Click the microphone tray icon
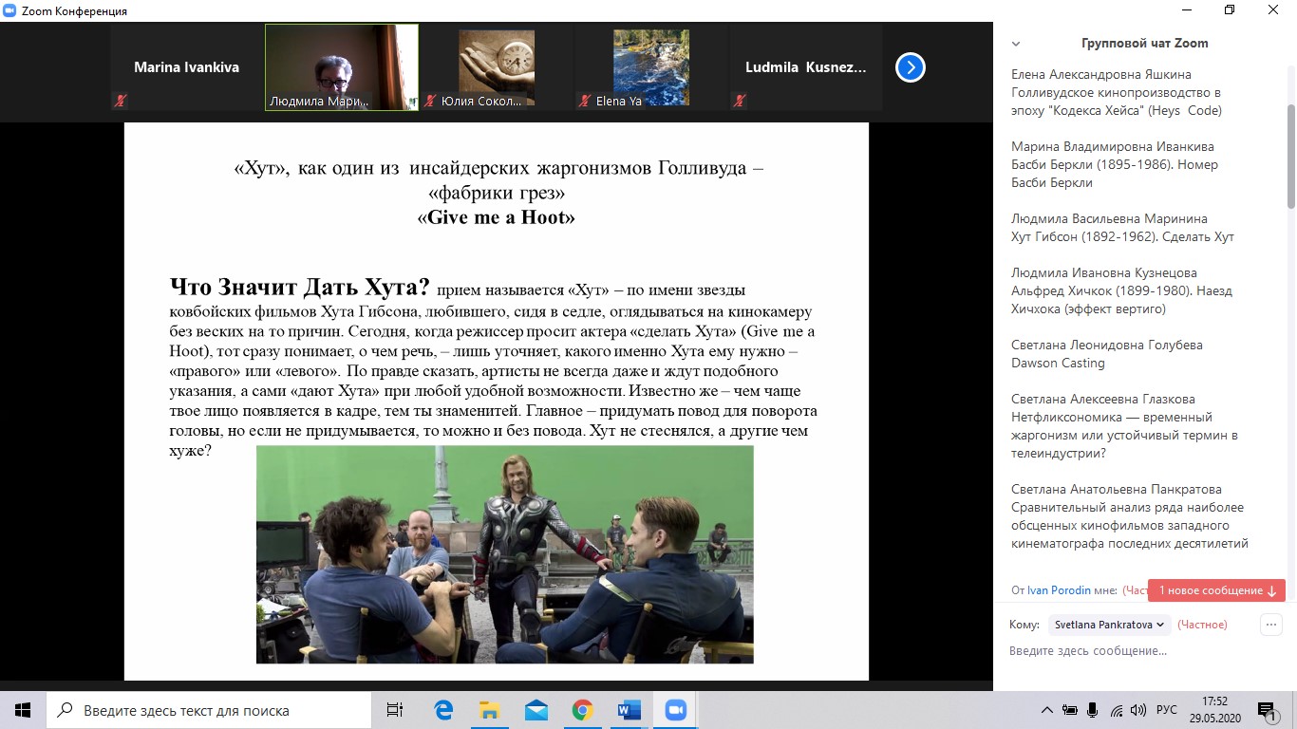Image resolution: width=1297 pixels, height=729 pixels. 1093,710
